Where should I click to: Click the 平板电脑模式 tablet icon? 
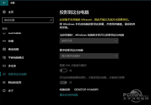coord(4,57)
